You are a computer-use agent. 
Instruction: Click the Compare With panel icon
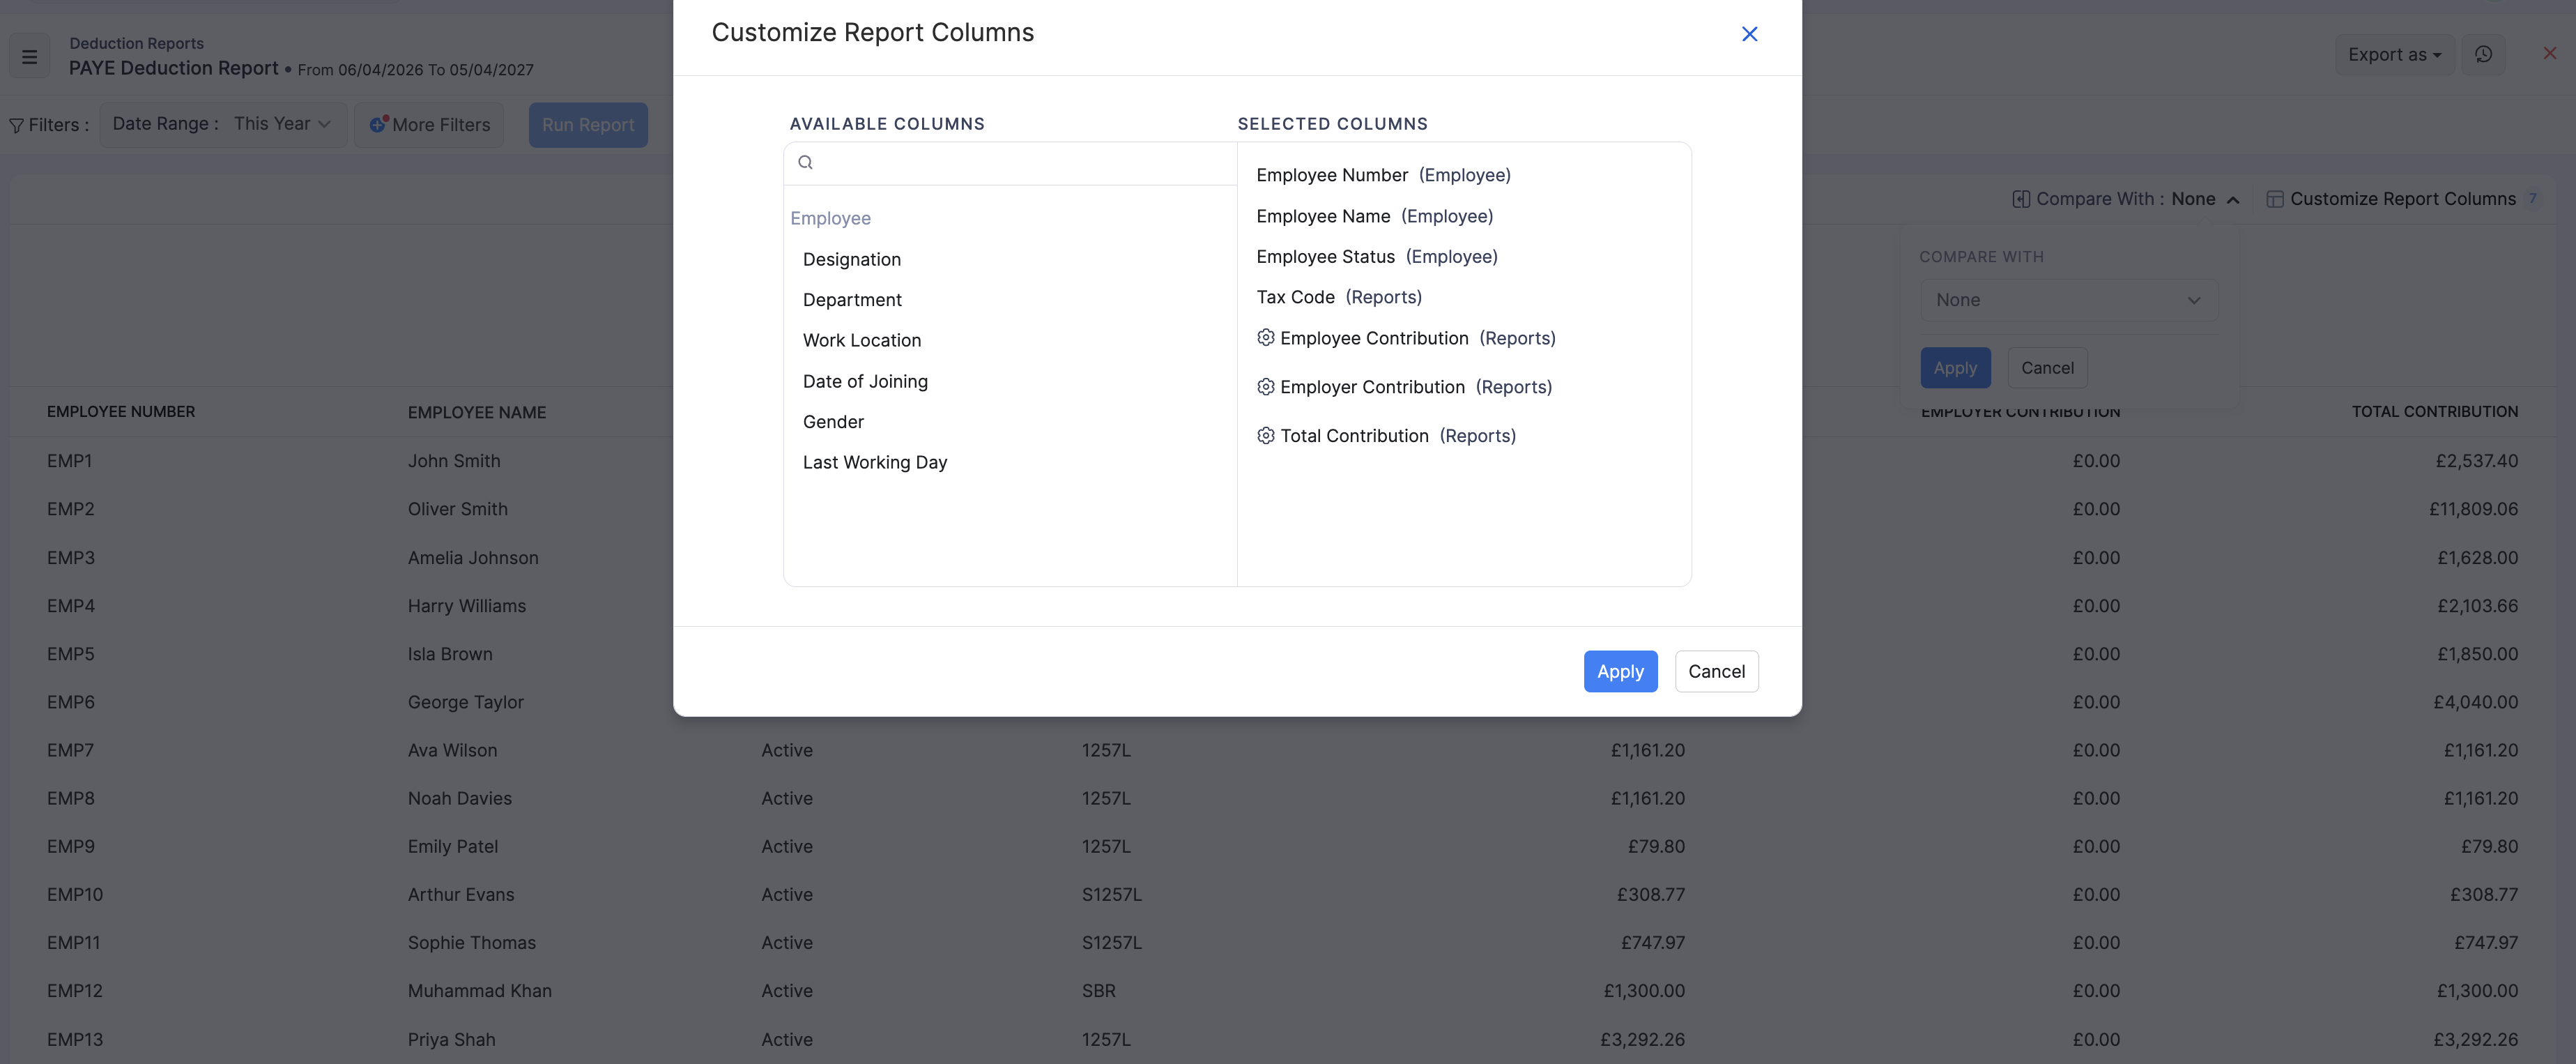point(2020,199)
